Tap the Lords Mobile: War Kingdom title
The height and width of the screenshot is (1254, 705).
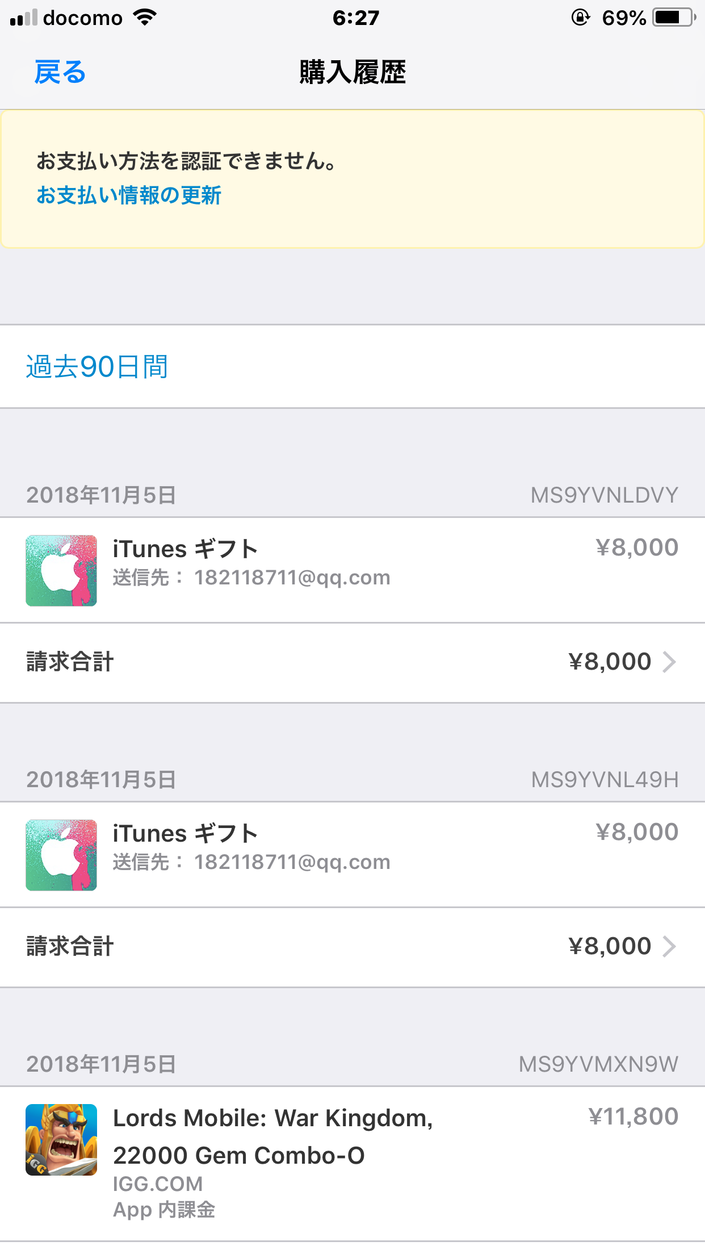click(272, 1118)
